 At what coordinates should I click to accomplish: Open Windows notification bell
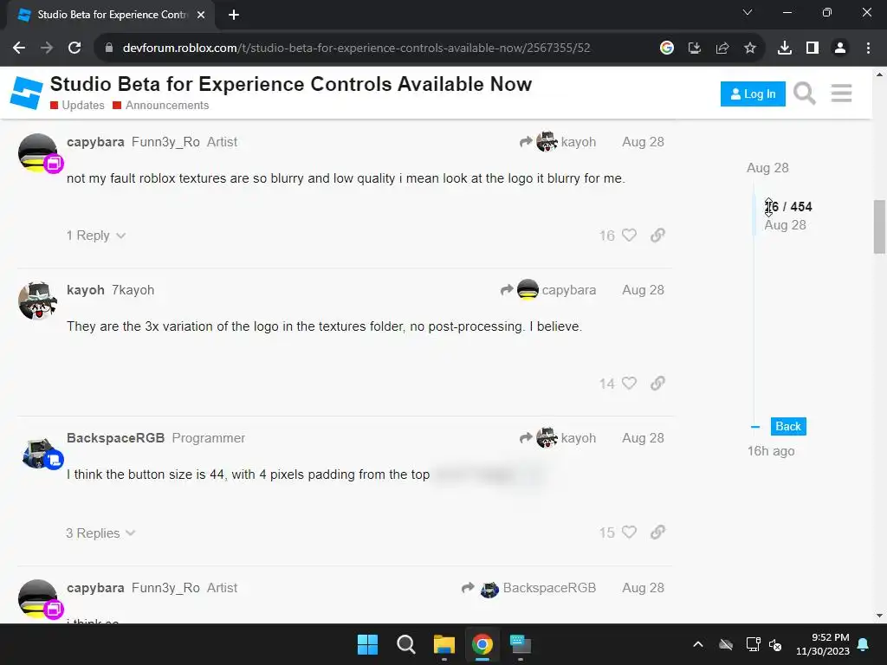click(x=863, y=644)
